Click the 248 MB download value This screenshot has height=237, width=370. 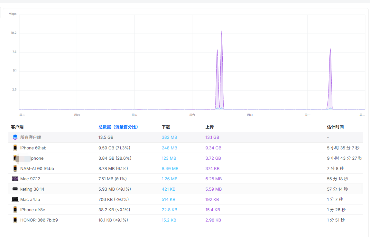(169, 148)
